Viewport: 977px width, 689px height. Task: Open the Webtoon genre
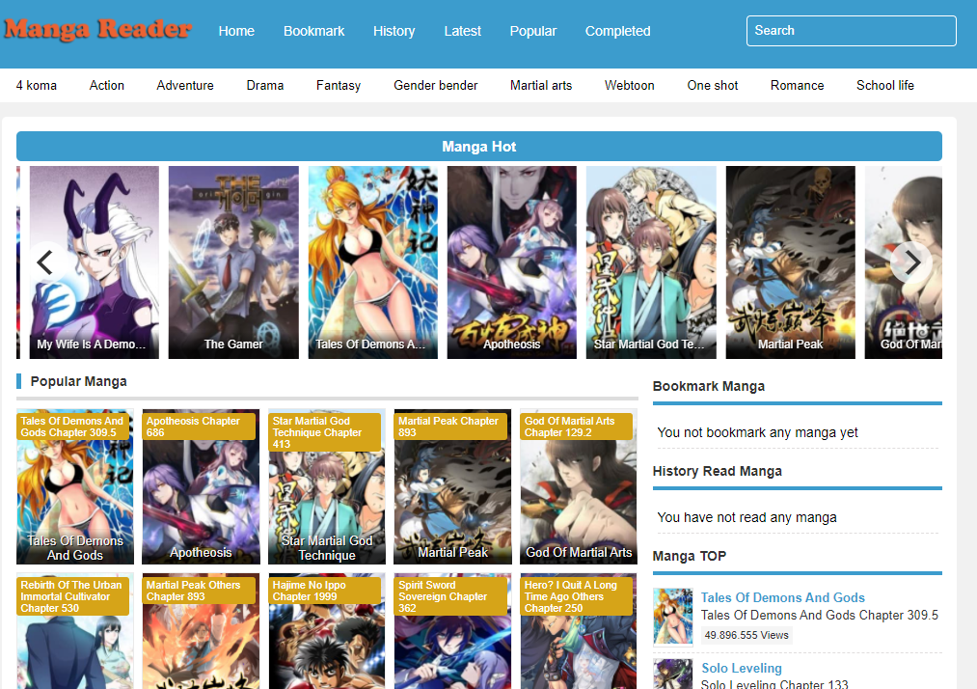pyautogui.click(x=630, y=86)
